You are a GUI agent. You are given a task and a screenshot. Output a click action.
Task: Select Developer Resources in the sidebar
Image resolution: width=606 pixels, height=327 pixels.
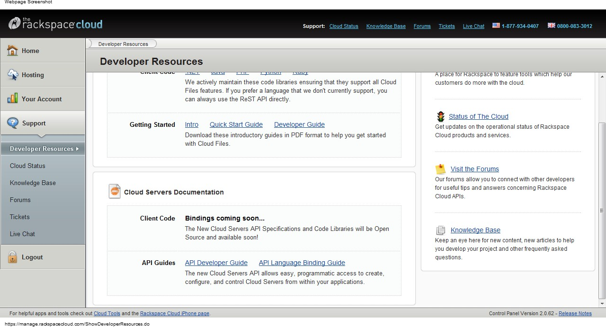click(43, 149)
